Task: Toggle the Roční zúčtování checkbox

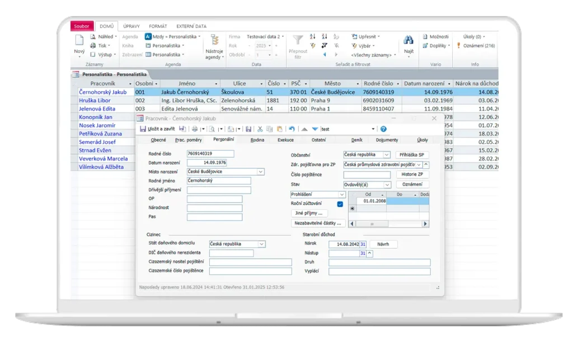Action: (x=340, y=204)
